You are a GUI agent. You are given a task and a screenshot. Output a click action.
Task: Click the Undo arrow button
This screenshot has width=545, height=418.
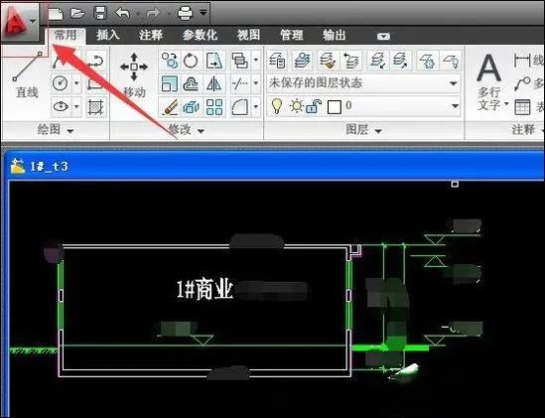point(123,13)
